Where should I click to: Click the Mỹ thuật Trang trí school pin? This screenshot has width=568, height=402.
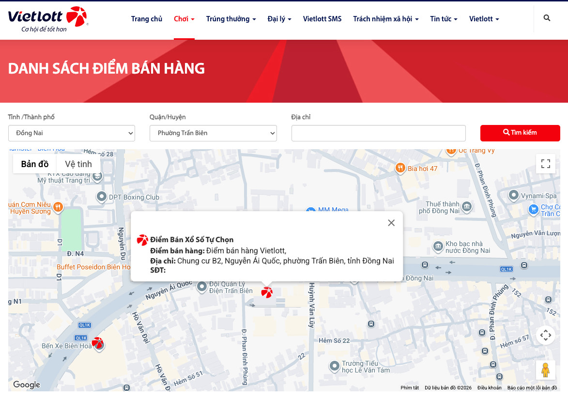coord(97,176)
